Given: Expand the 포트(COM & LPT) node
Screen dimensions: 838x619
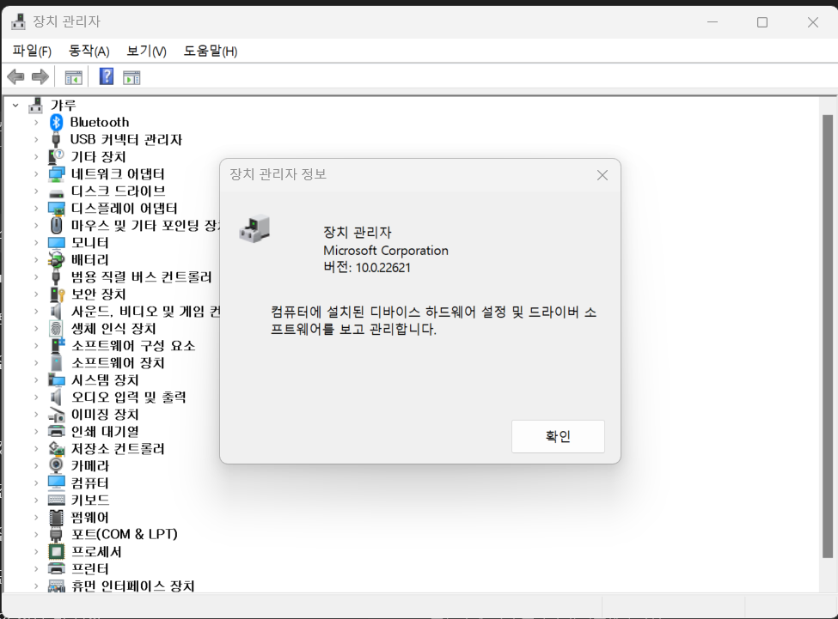Looking at the screenshot, I should (x=36, y=534).
